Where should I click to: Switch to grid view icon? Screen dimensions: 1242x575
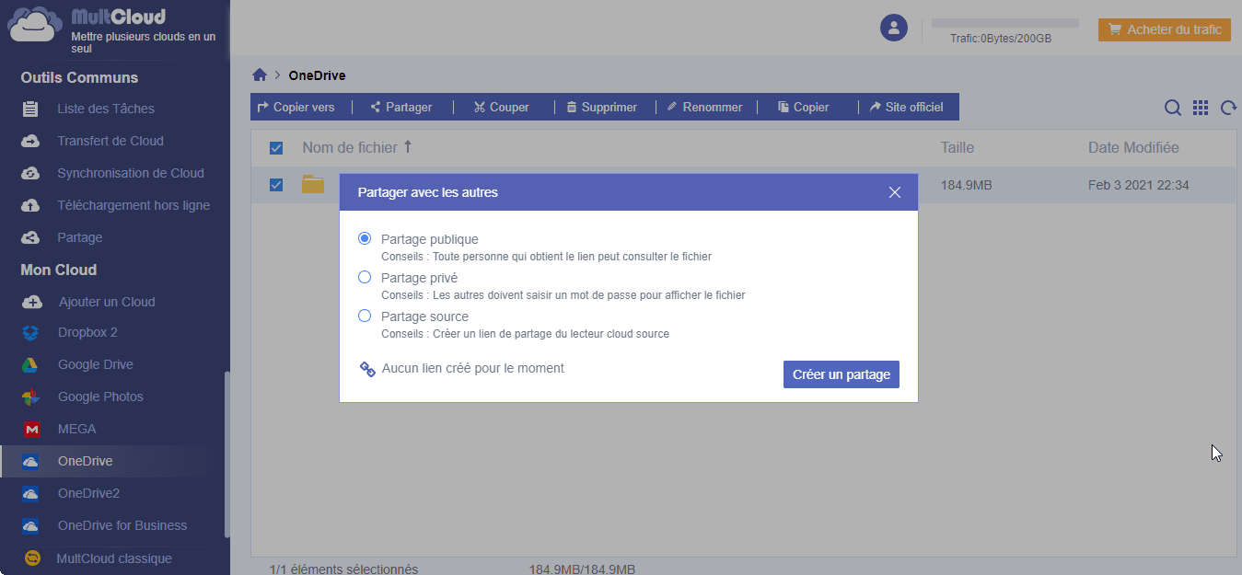click(x=1201, y=108)
